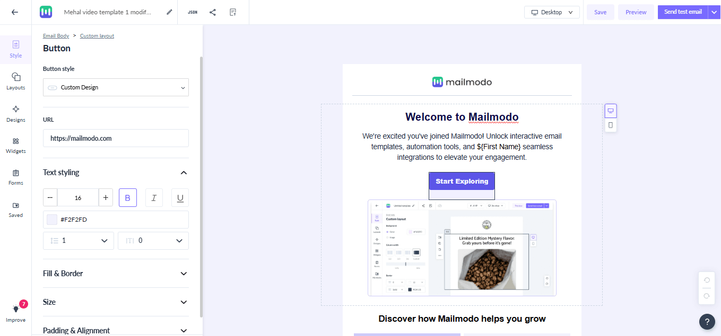Image resolution: width=721 pixels, height=336 pixels.
Task: Open the Desktop view dropdown
Action: pos(552,12)
